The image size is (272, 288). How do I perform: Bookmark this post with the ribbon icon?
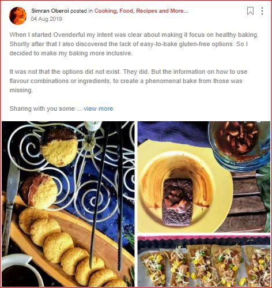tap(250, 11)
